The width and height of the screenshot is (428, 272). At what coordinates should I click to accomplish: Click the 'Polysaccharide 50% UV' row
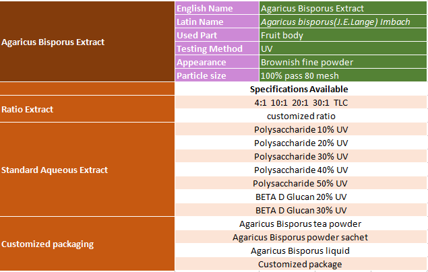point(301,183)
